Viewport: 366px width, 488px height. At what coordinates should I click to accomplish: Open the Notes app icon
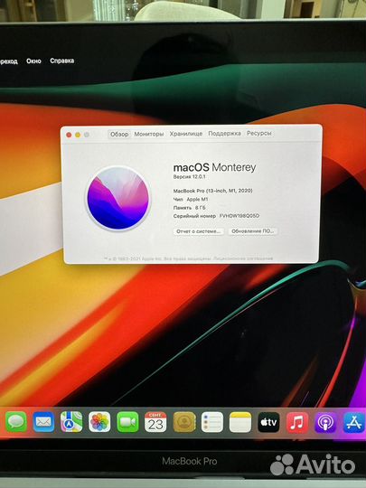click(240, 422)
